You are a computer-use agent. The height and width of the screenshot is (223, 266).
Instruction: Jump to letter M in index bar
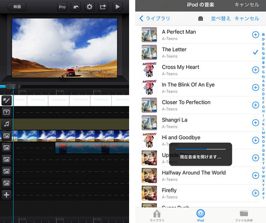(x=263, y=133)
